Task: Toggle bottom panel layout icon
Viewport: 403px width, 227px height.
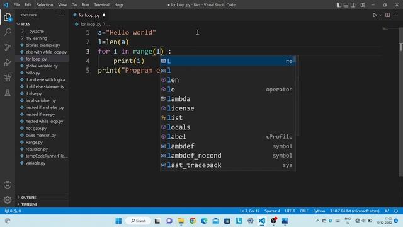Action: [346, 5]
